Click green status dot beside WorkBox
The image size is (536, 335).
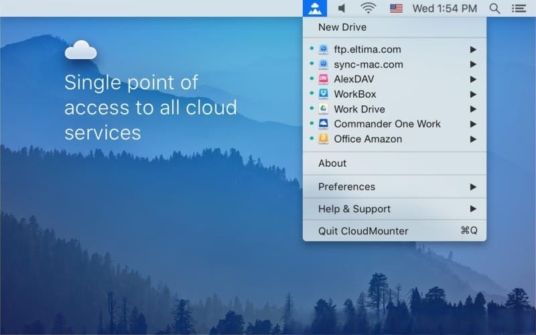click(x=312, y=93)
